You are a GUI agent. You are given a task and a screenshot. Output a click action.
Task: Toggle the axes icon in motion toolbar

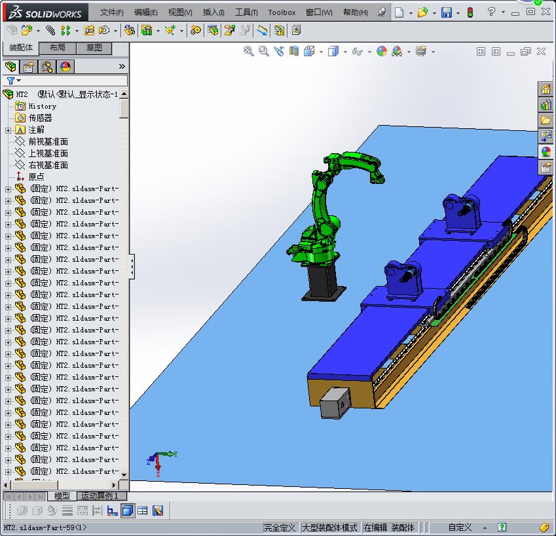pos(113,510)
